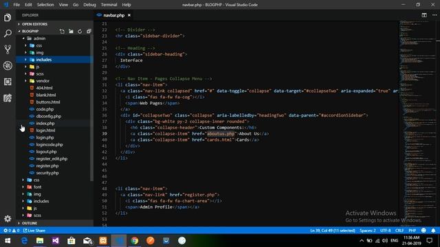
Task: Click line number 39 in the gutter
Action: coord(104,134)
